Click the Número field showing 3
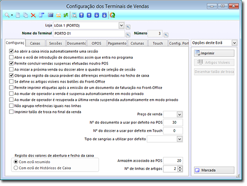 155,33
